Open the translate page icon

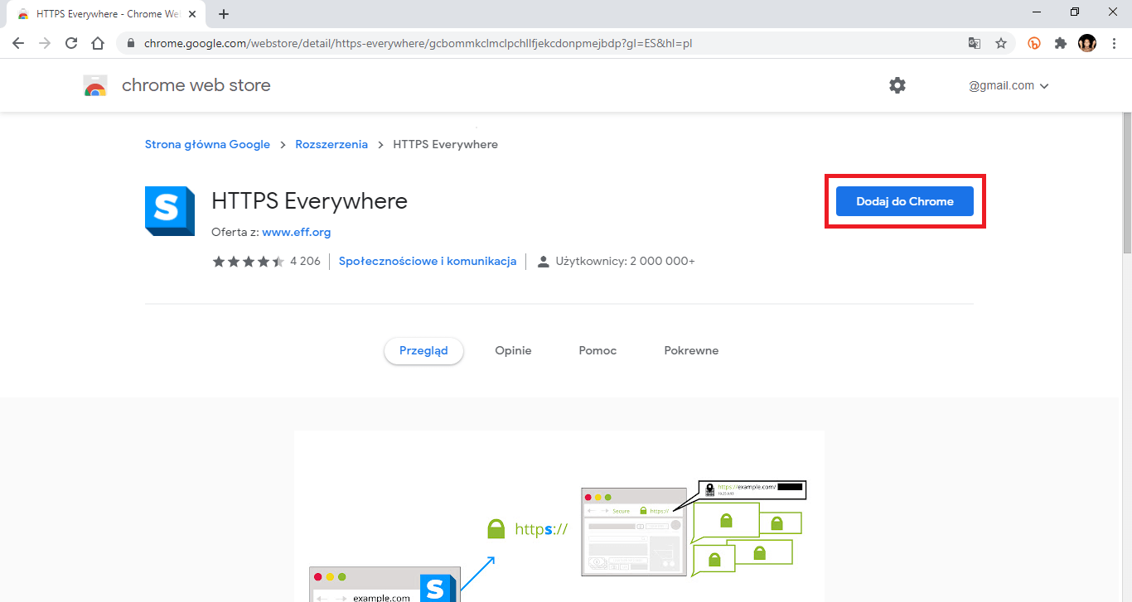click(975, 43)
